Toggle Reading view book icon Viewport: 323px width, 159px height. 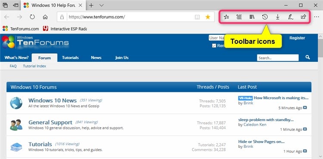[197, 17]
